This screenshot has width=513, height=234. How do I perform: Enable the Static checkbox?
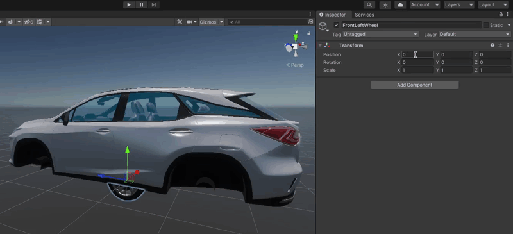tap(486, 25)
